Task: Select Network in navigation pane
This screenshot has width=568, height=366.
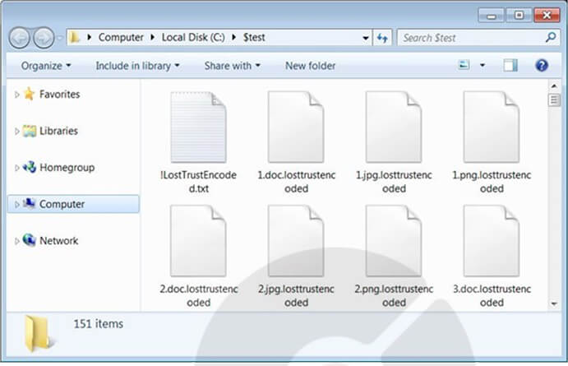Action: coord(58,241)
